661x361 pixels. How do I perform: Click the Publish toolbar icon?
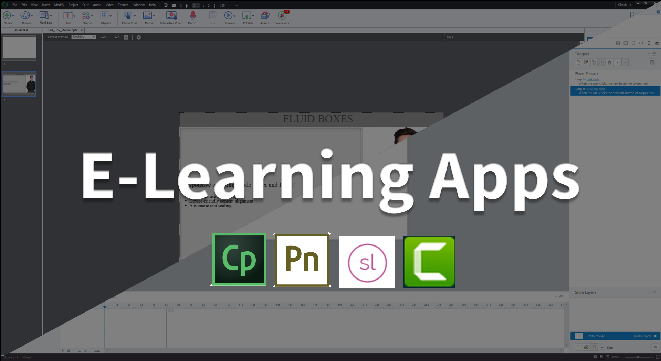pyautogui.click(x=246, y=15)
